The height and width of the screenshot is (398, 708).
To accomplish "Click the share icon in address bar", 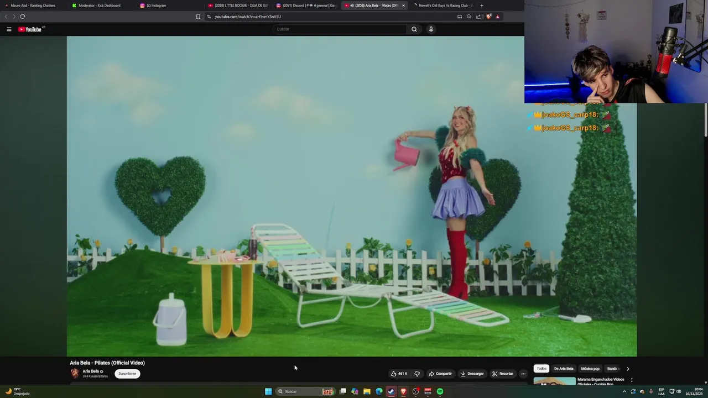I will coord(478,17).
